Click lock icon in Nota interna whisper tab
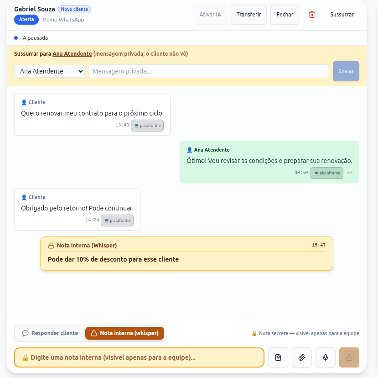Viewport: 378px width, 378px height. coord(94,333)
